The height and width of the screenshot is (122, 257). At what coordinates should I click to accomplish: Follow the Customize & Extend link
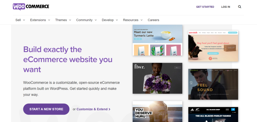[x=93, y=109]
